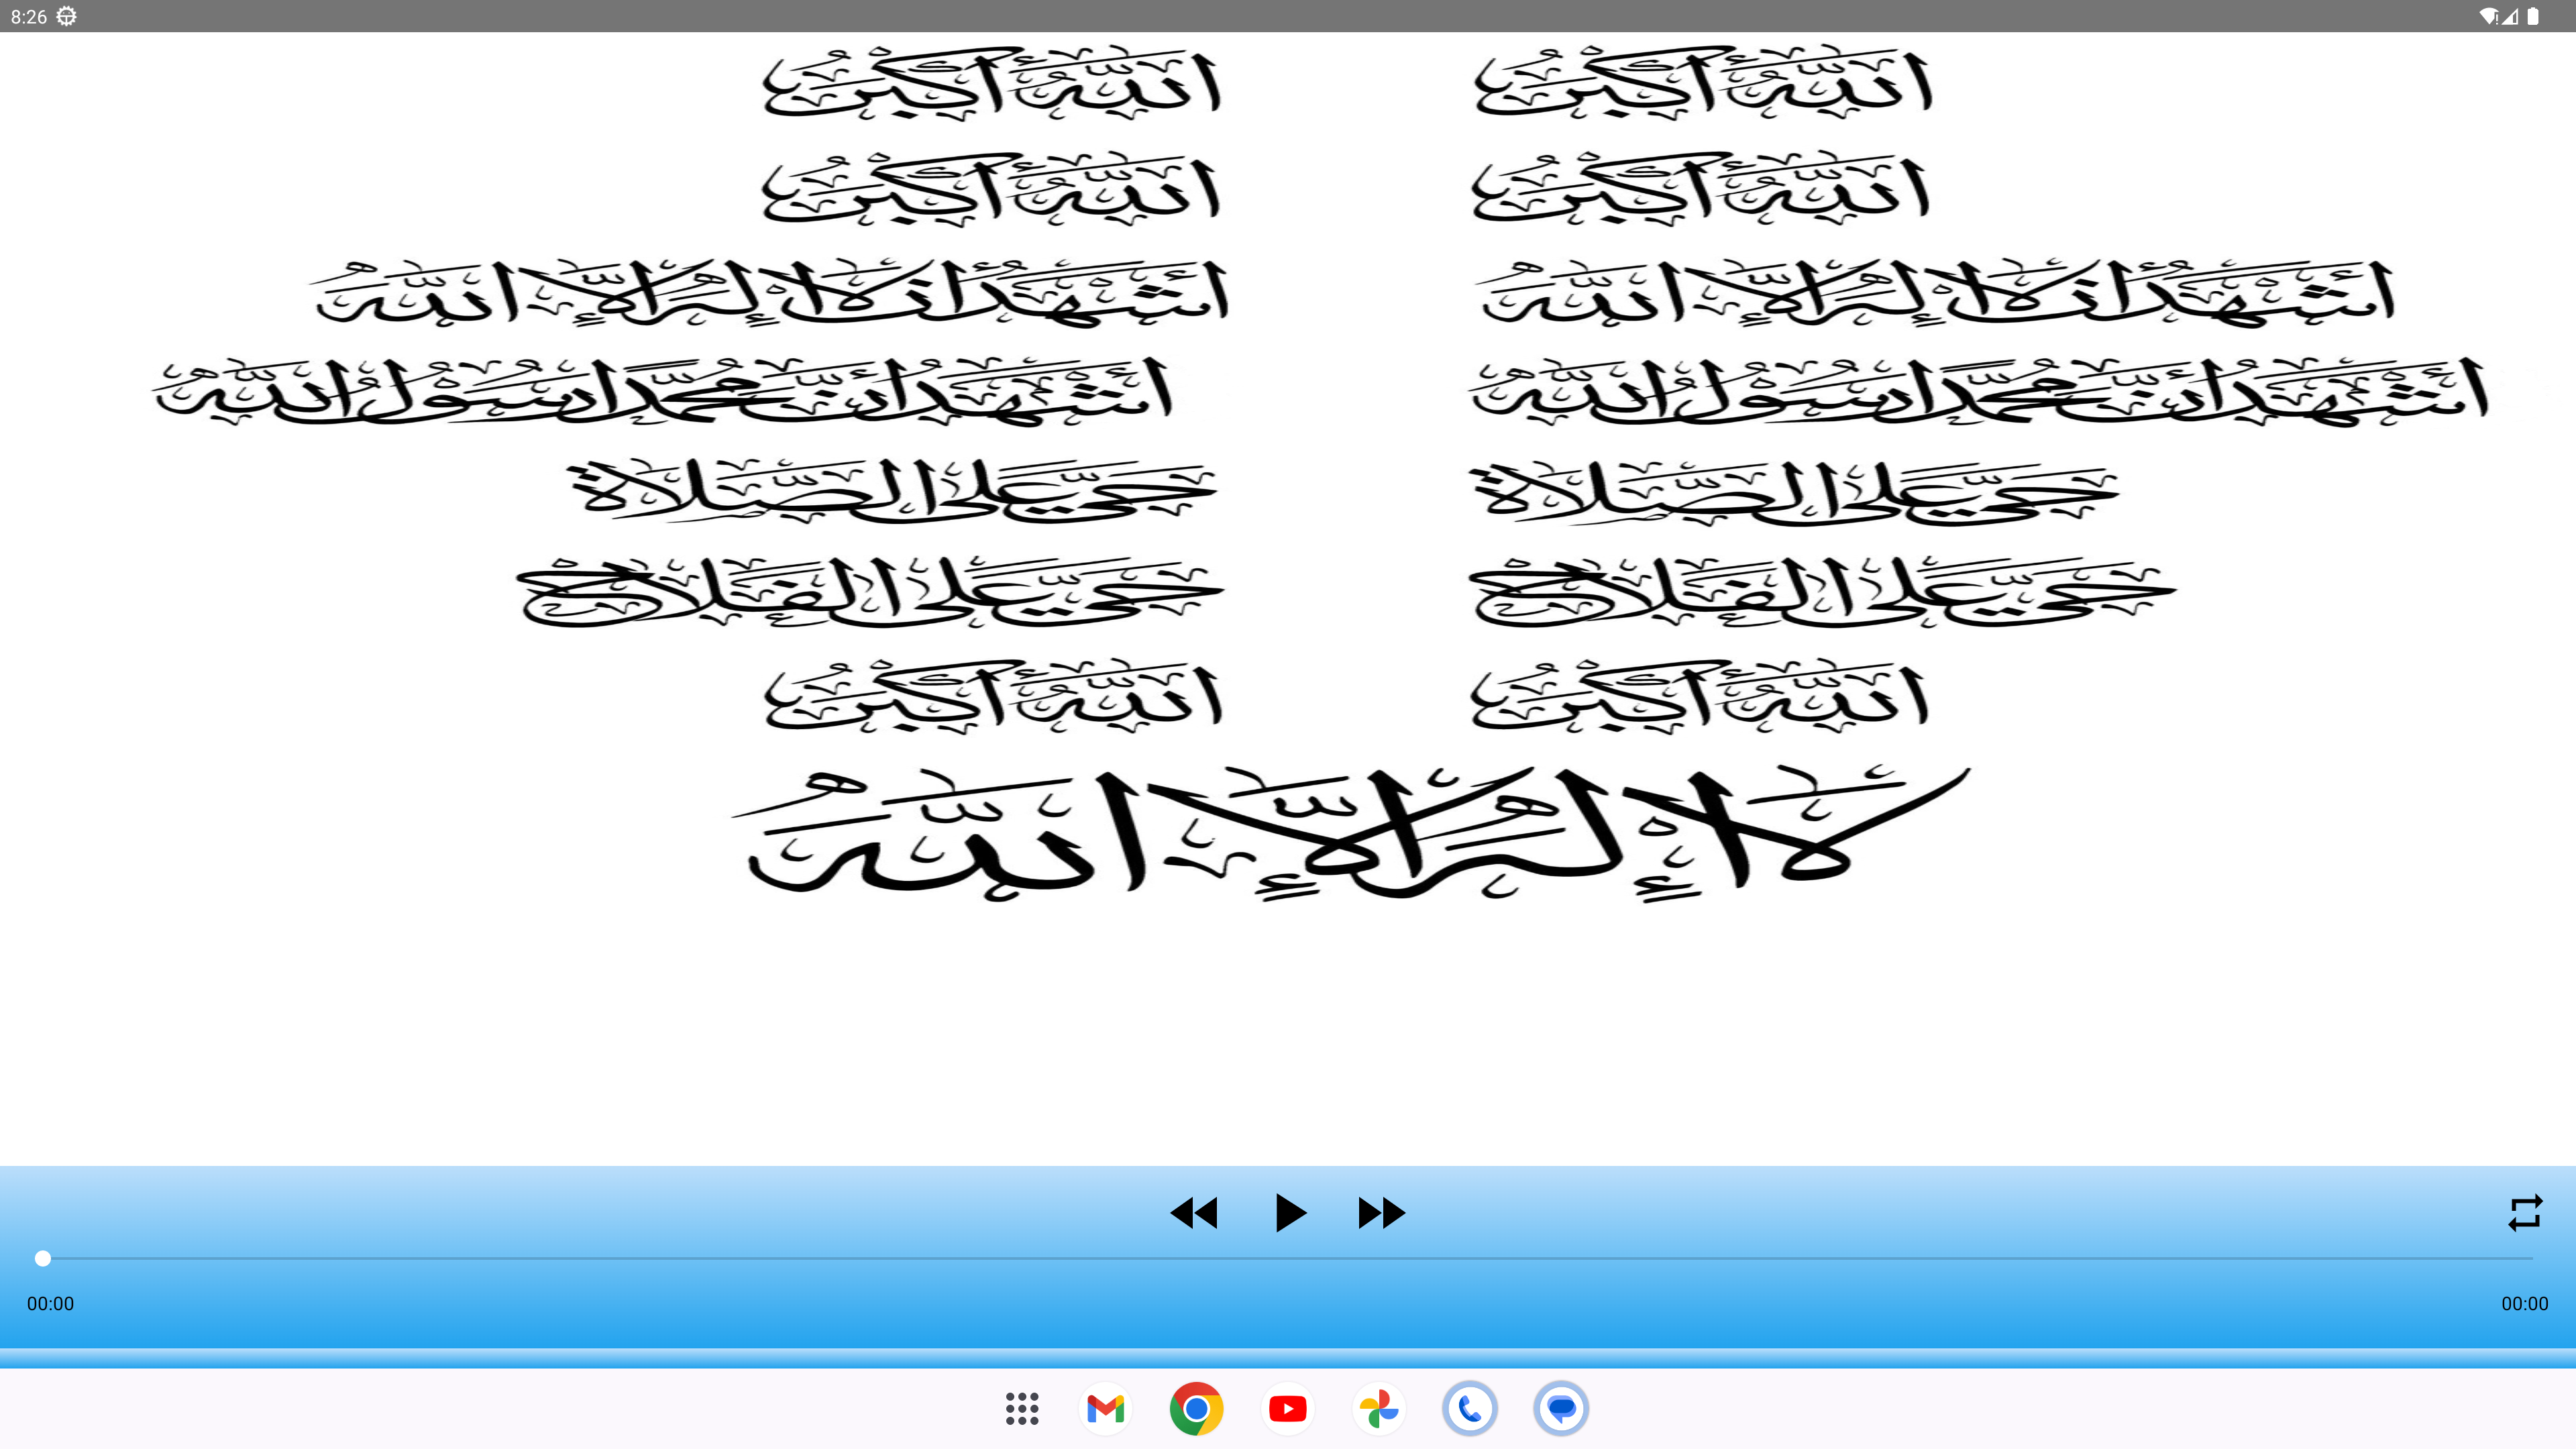Click the 8:26 clock in status bar
This screenshot has width=2576, height=1449.
click(28, 16)
